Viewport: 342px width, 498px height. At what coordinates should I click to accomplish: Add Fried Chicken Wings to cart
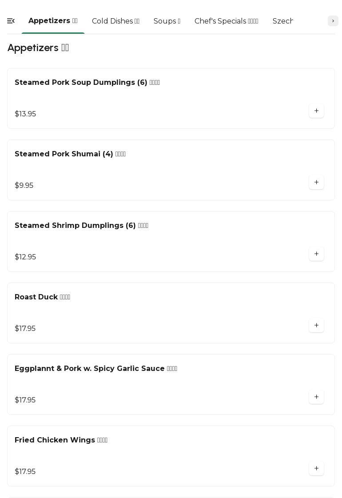[x=316, y=469]
